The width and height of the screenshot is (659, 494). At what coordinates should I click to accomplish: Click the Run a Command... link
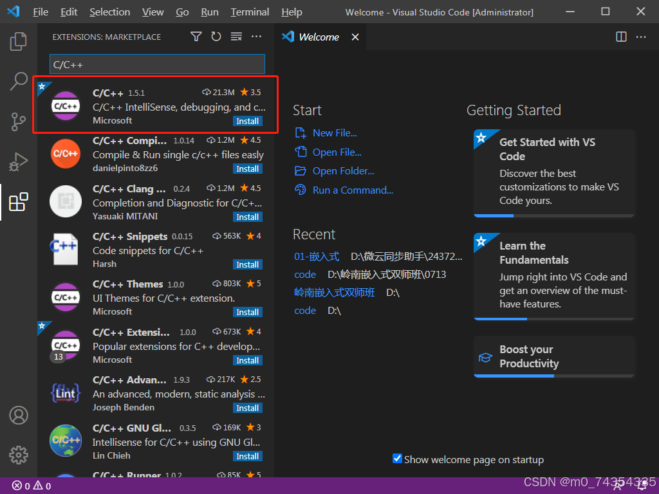pos(353,190)
